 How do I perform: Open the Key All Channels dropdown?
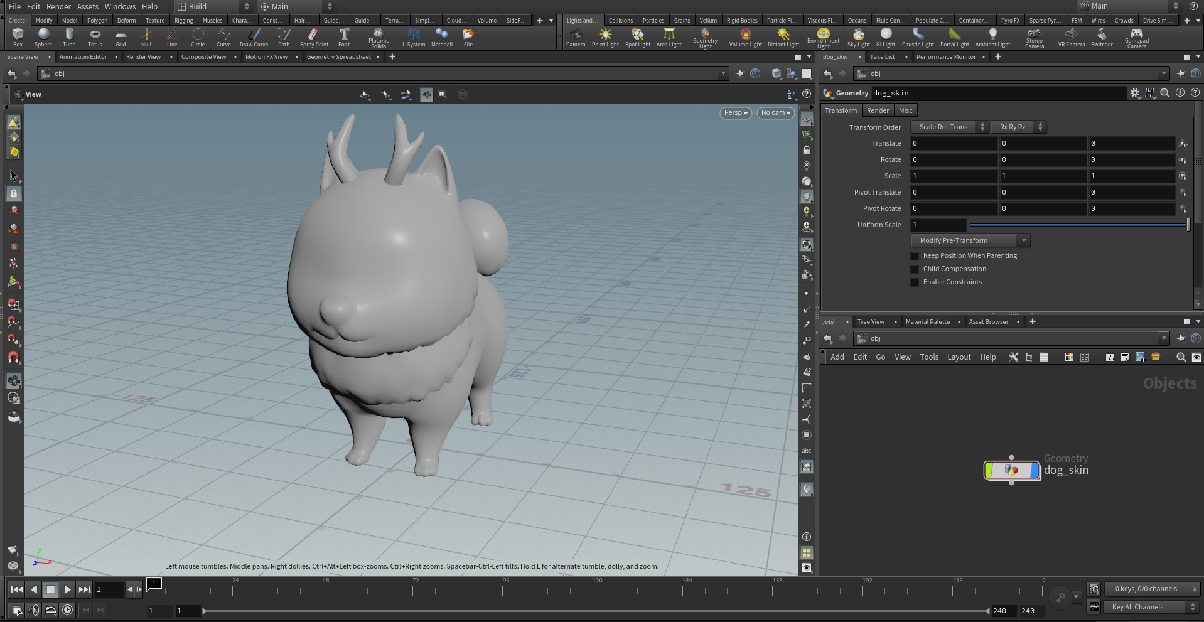pos(1152,607)
